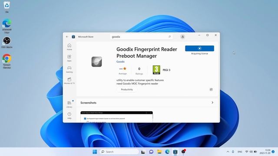Screen dimensions: 278x156
Task: Open the Apps section in sidebar
Action: click(69, 58)
